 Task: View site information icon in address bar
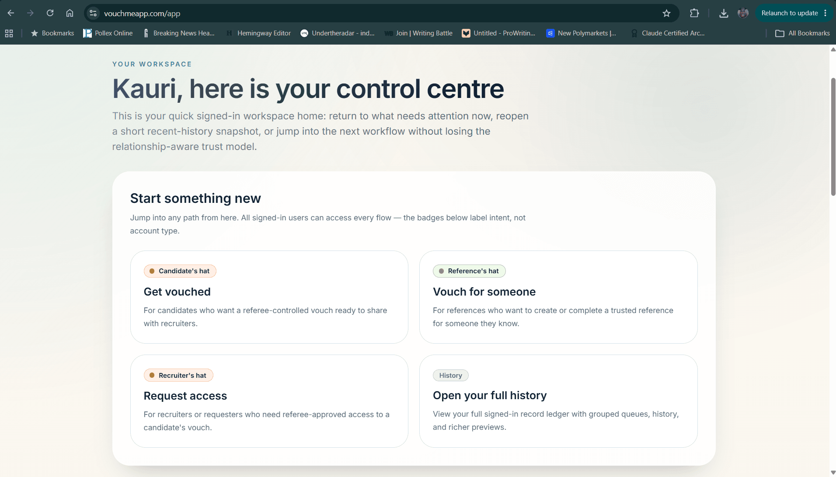(x=93, y=13)
